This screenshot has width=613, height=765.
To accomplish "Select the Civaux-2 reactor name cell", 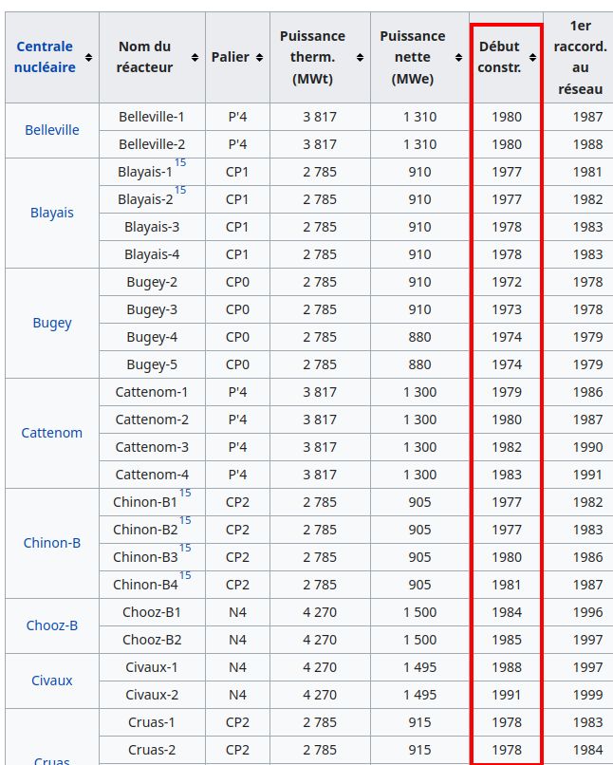I will [152, 695].
